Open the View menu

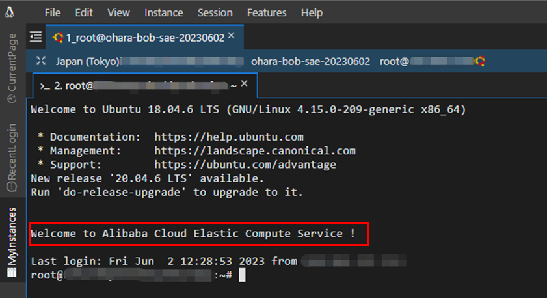click(118, 12)
